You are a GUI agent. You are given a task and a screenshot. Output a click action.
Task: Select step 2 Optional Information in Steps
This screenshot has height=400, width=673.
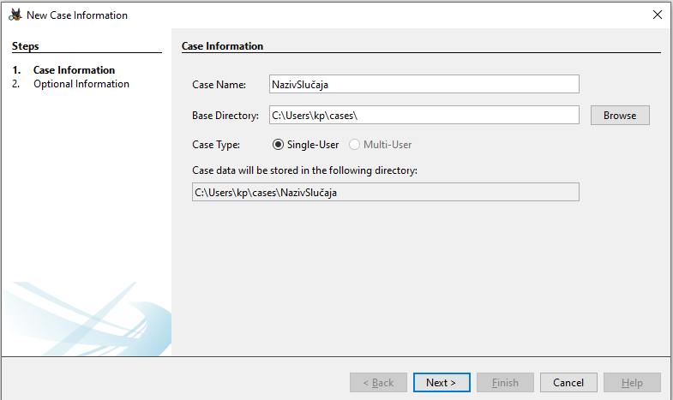tap(81, 84)
